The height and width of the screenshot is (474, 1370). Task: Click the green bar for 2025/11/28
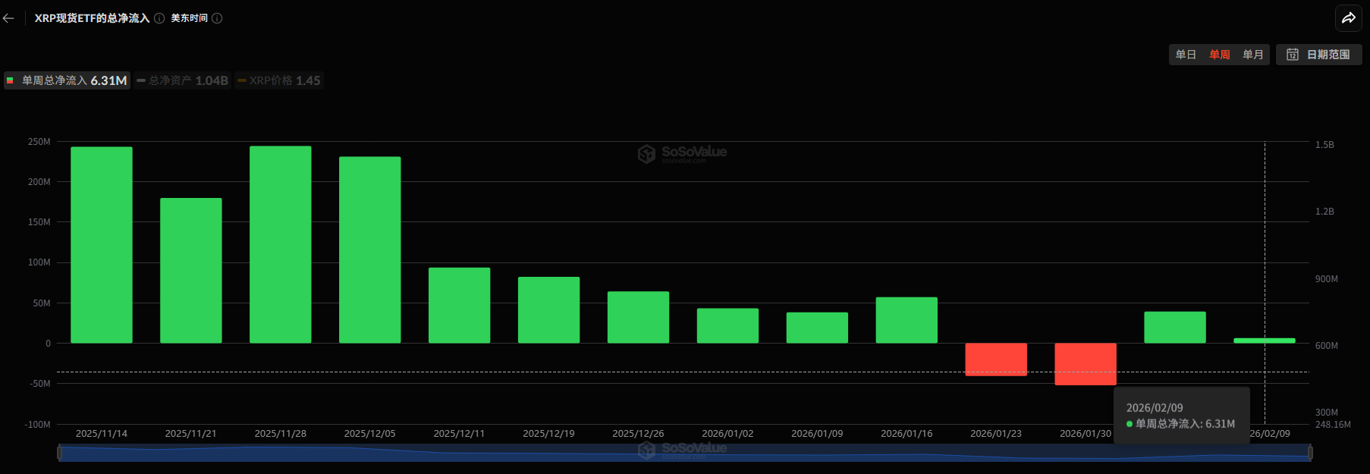(x=280, y=244)
